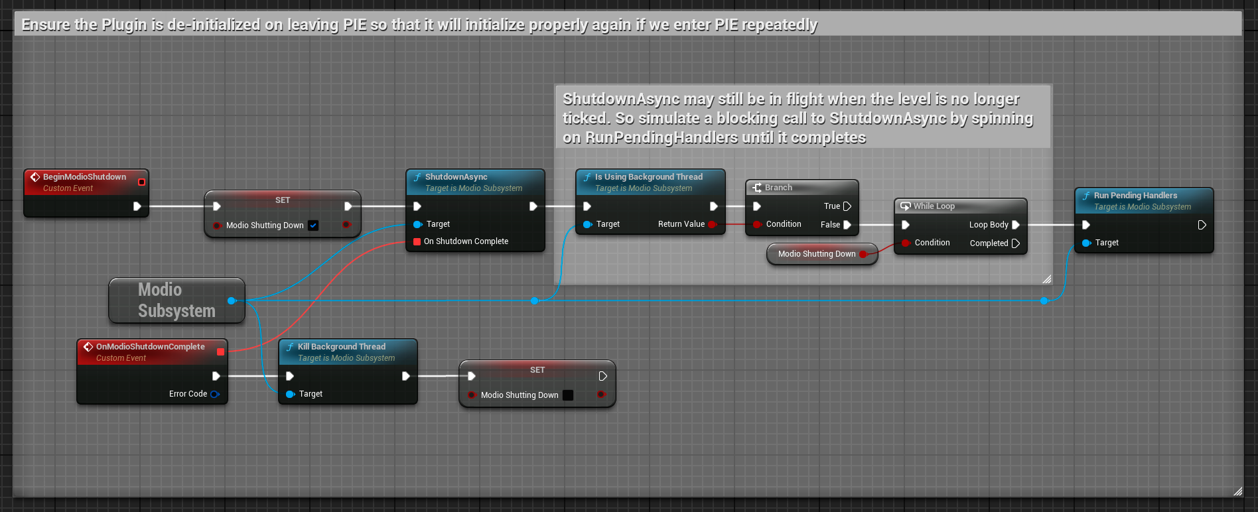
Task: Click the BeginModioShutdown event's delegate pin
Action: tap(141, 182)
